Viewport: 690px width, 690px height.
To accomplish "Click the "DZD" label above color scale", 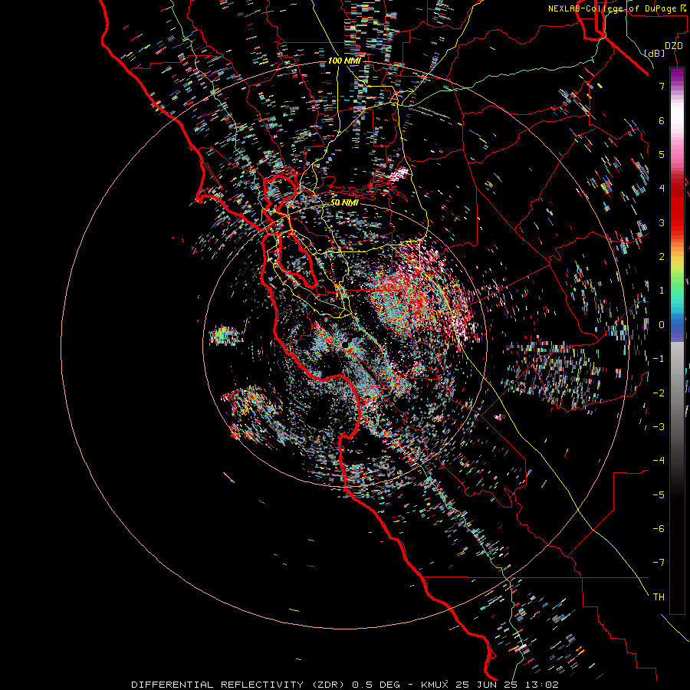I will (x=674, y=46).
